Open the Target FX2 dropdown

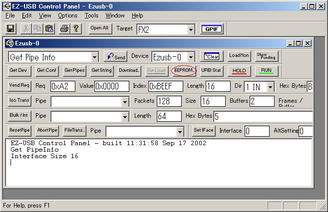[x=191, y=30]
